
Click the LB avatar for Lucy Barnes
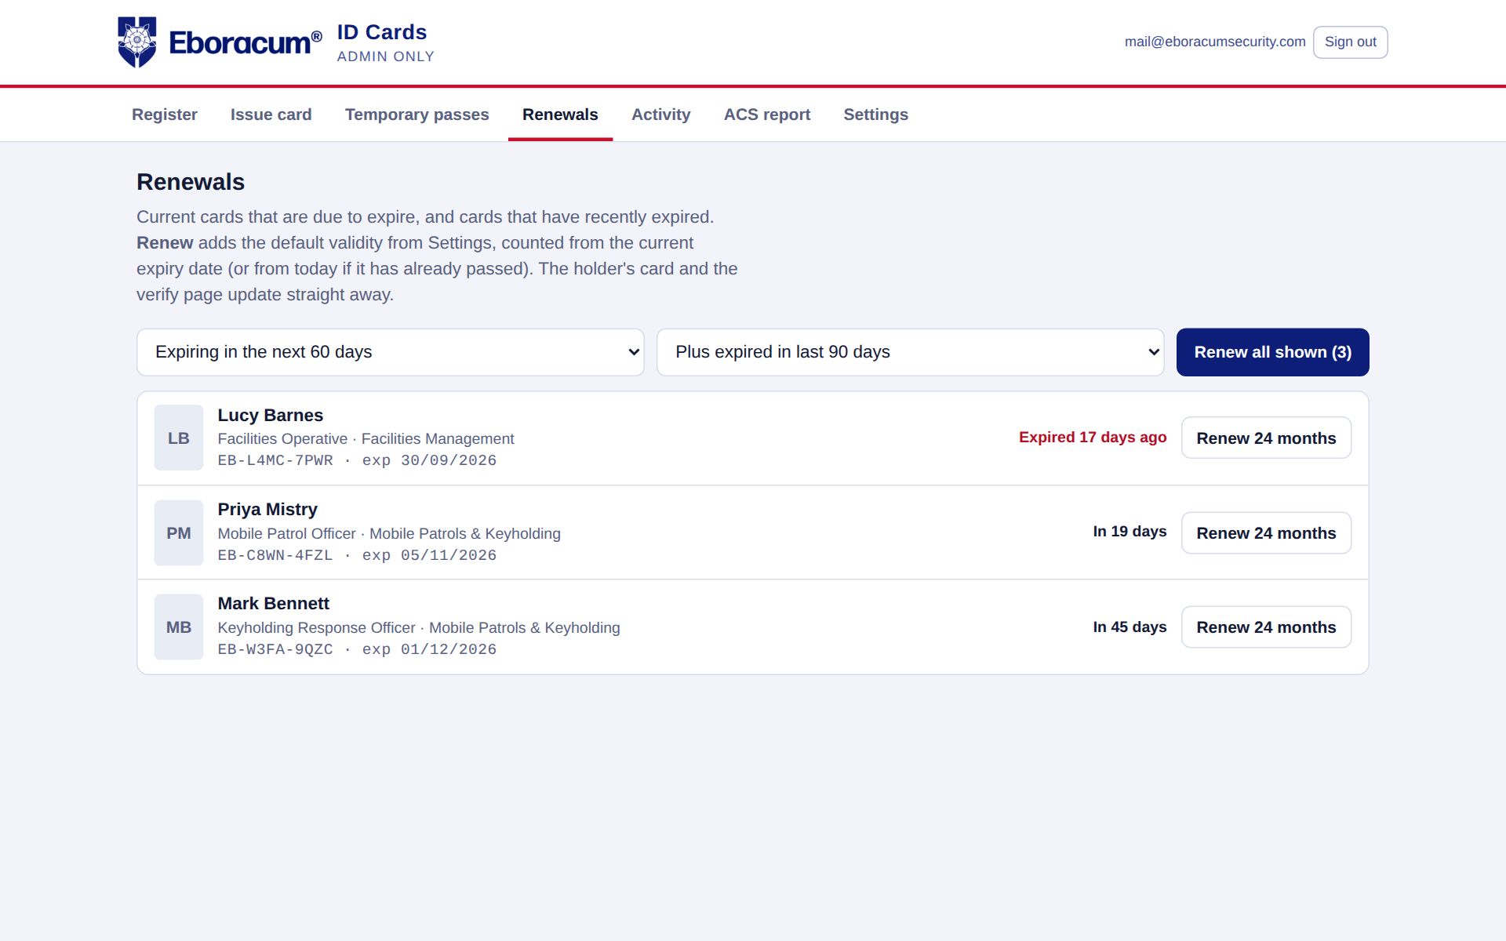pos(179,438)
